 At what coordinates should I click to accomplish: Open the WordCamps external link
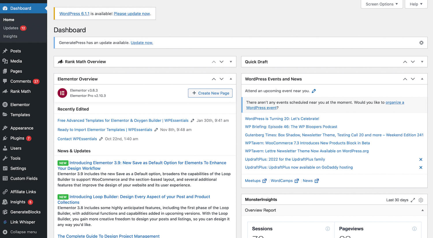[x=285, y=181]
